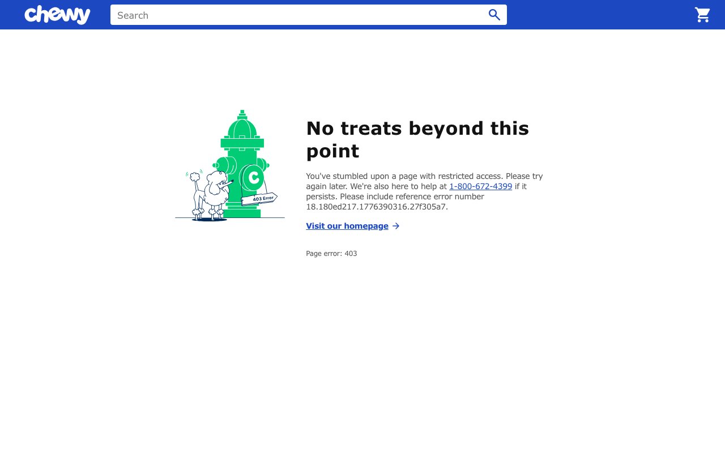Click the Page error: 403 text
The image size is (725, 453).
(x=331, y=254)
